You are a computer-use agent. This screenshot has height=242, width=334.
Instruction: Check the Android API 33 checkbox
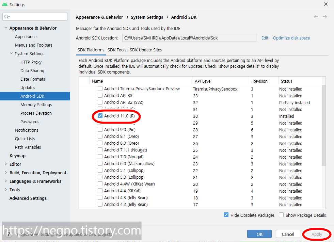[100, 95]
